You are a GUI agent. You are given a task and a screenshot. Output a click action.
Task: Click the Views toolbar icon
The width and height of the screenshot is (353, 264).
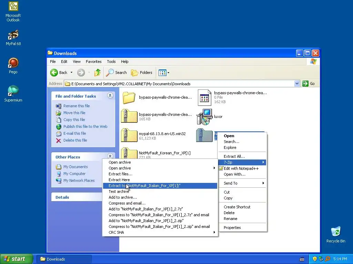point(162,73)
